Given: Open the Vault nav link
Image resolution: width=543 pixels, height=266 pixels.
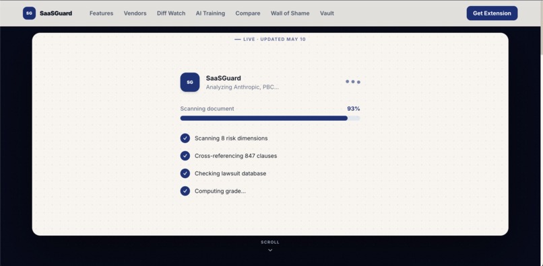Looking at the screenshot, I should tap(327, 13).
